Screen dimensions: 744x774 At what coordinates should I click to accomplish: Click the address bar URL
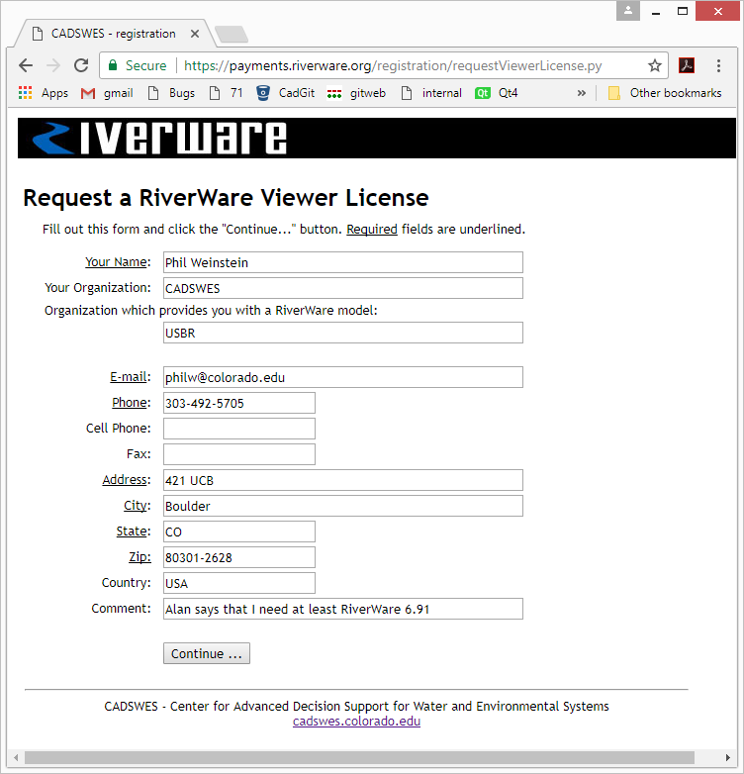point(393,65)
